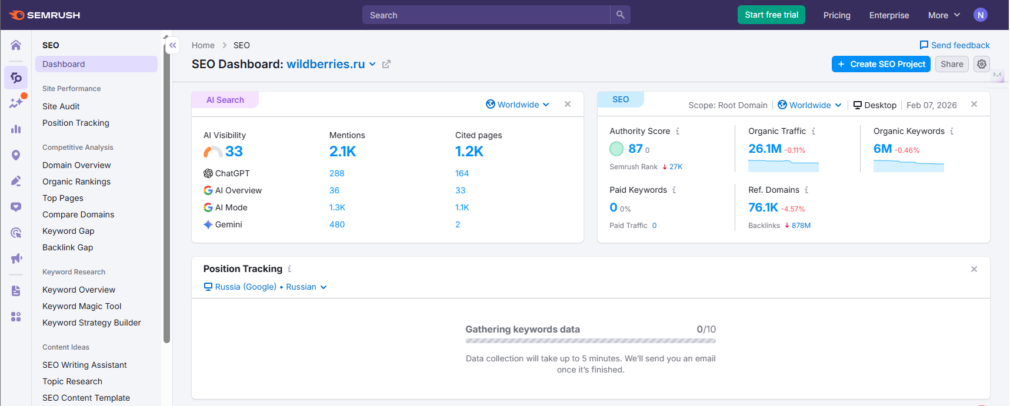Collapse the sidebar with double-chevron icon
This screenshot has width=1010, height=406.
(x=172, y=45)
